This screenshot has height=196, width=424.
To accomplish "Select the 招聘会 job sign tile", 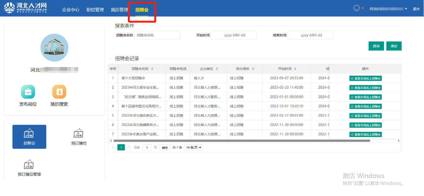I will tap(29, 137).
